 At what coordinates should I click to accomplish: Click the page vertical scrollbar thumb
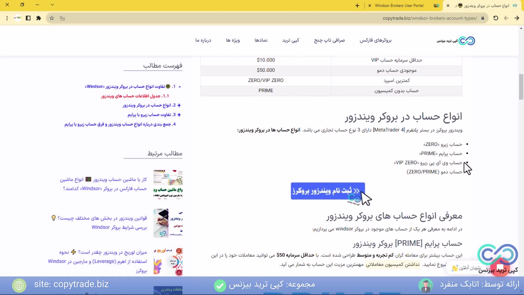(521, 87)
